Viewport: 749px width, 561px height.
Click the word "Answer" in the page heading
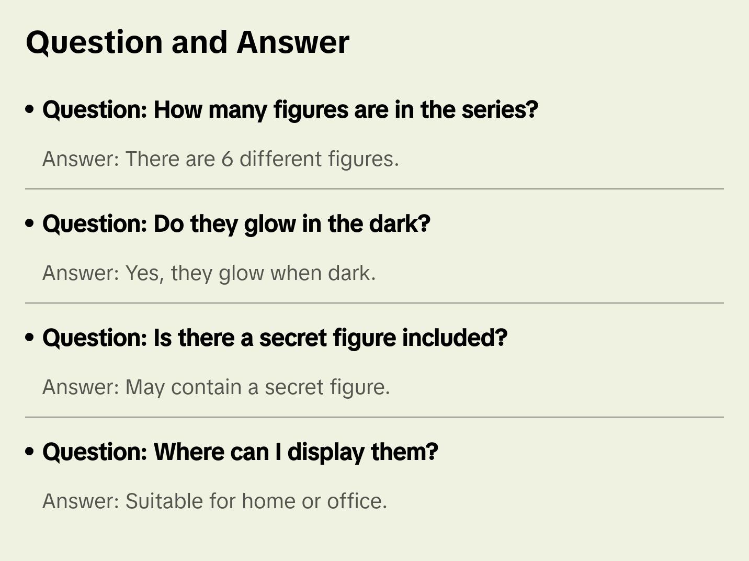tap(292, 42)
